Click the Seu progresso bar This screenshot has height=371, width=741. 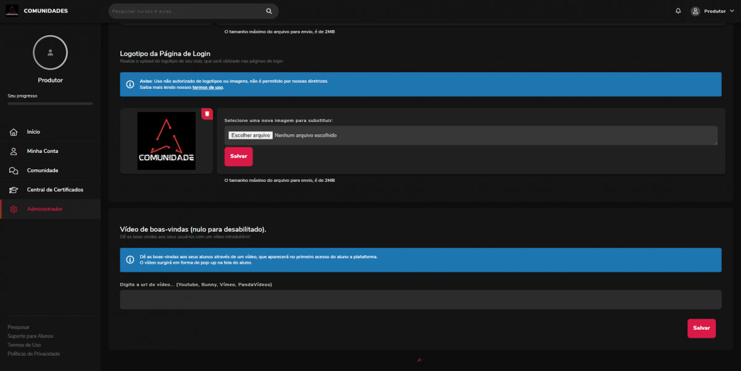pyautogui.click(x=50, y=104)
